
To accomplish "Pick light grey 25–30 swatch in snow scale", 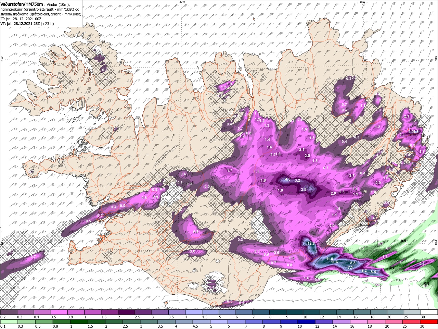I will tap(412, 312).
